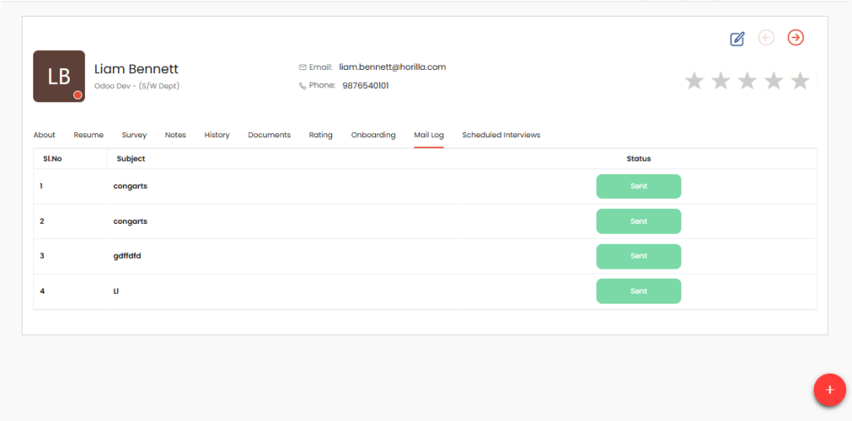Screen dimensions: 852x421
Task: Select the third rating star
Action: click(747, 81)
